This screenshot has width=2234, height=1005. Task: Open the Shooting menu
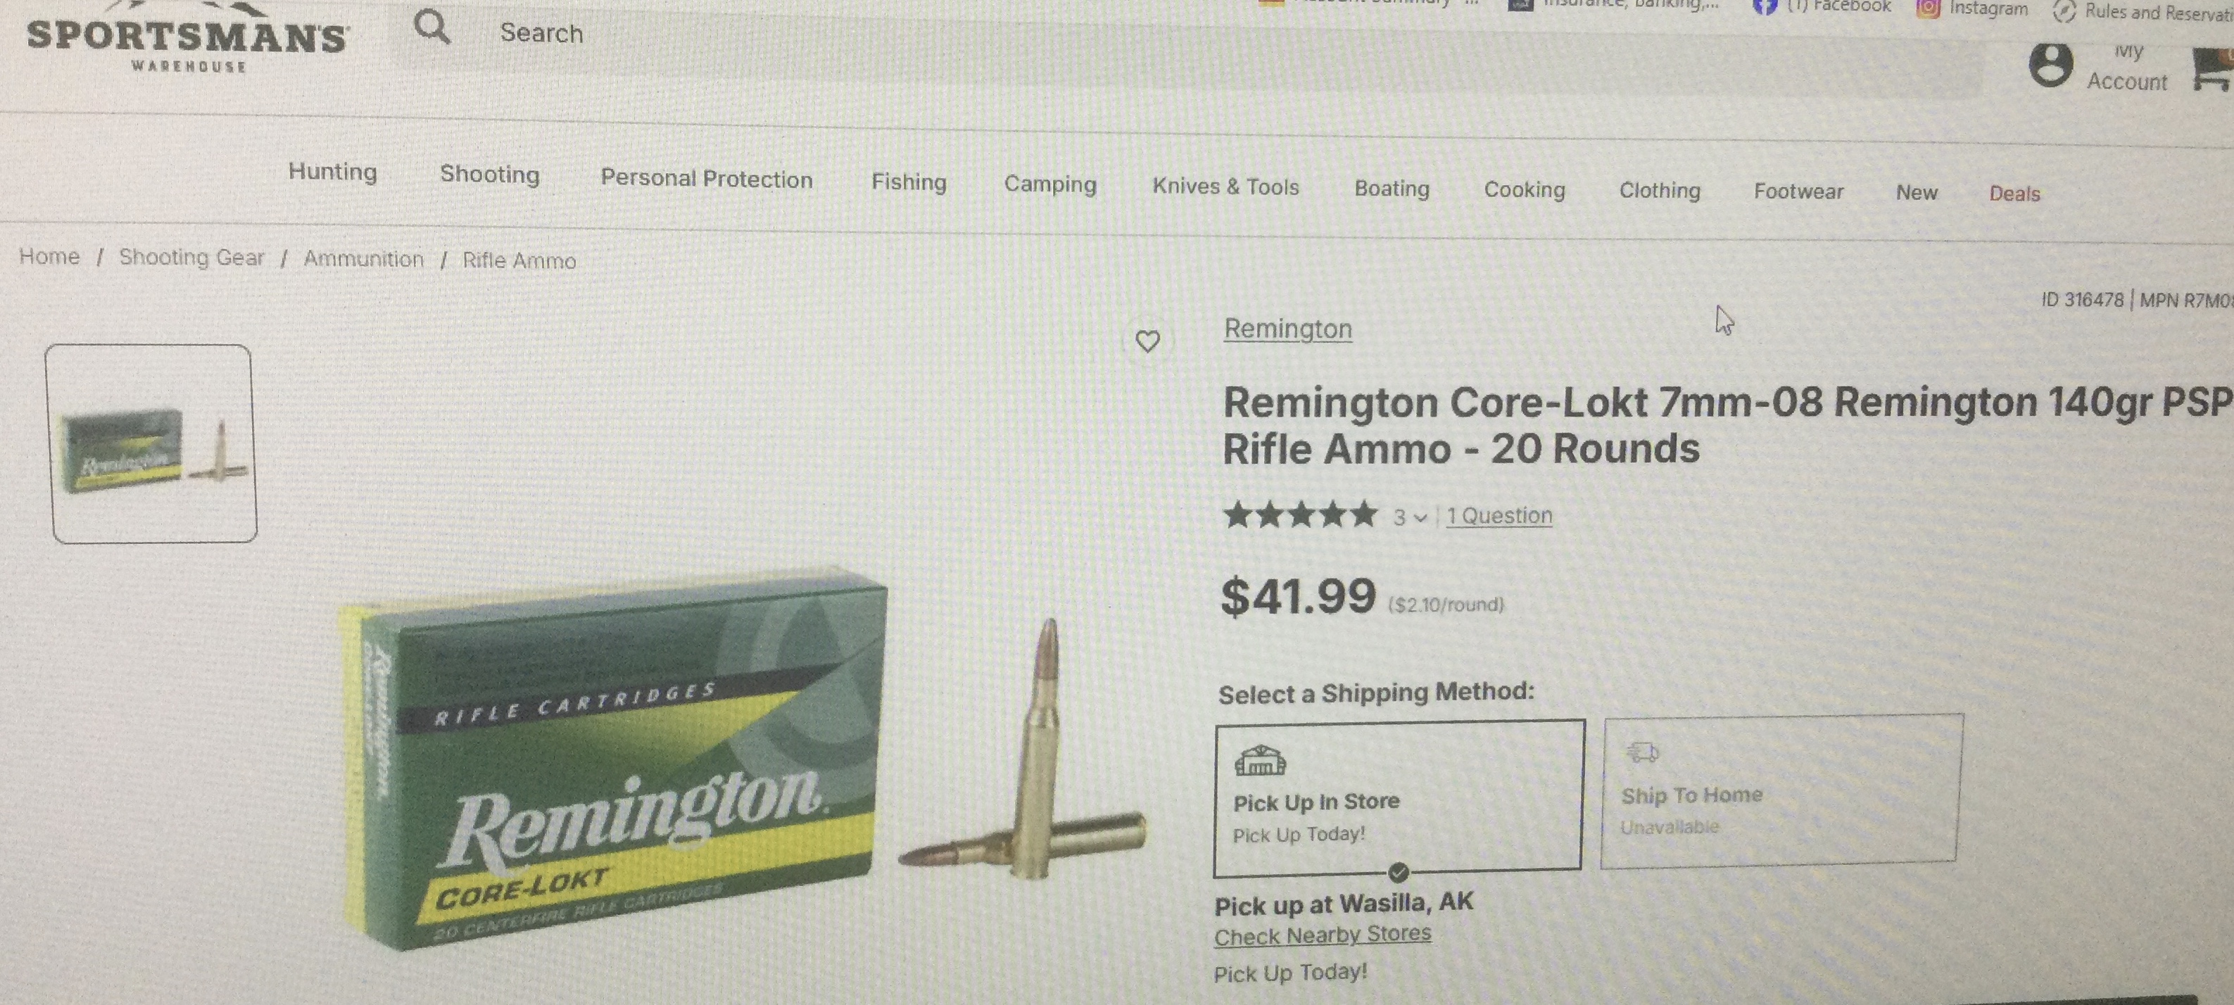(490, 175)
